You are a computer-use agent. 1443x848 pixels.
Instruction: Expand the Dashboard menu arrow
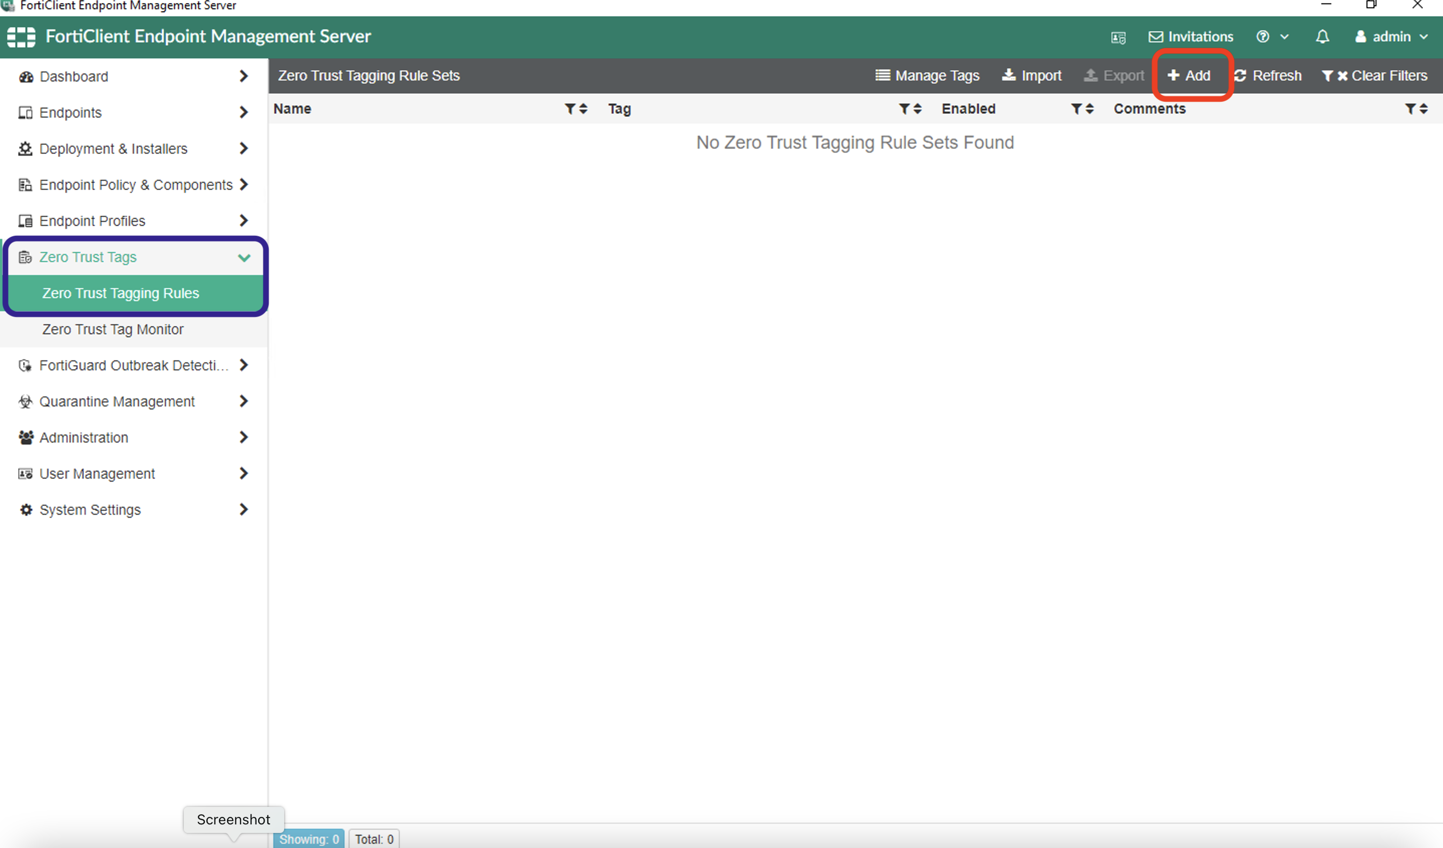tap(244, 76)
